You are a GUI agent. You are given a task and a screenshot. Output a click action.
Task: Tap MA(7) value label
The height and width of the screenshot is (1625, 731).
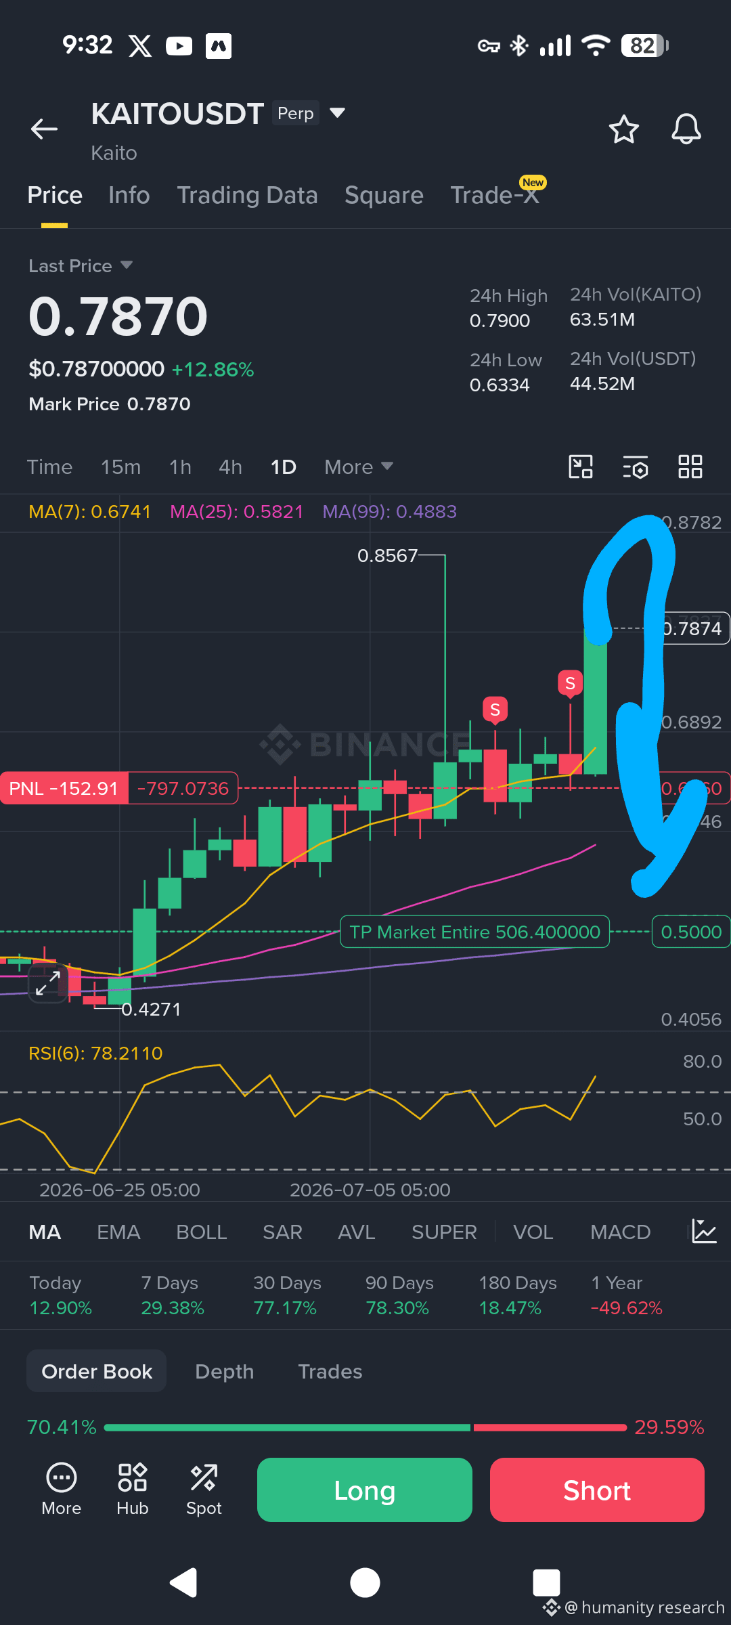(x=89, y=511)
